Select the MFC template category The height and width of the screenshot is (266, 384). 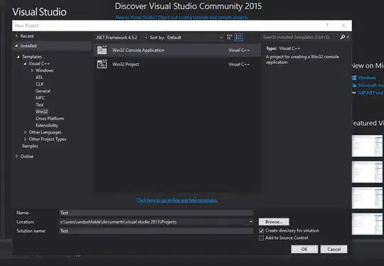[40, 97]
